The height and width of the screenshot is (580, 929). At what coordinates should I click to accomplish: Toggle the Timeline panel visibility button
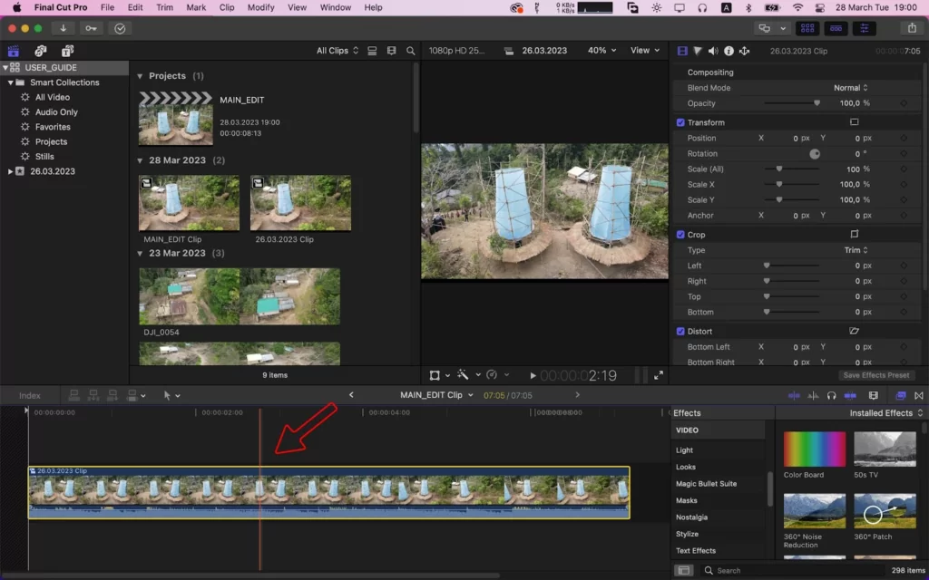pyautogui.click(x=836, y=28)
